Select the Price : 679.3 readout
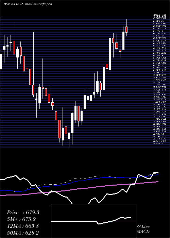The image size is (170, 238). click(23, 213)
